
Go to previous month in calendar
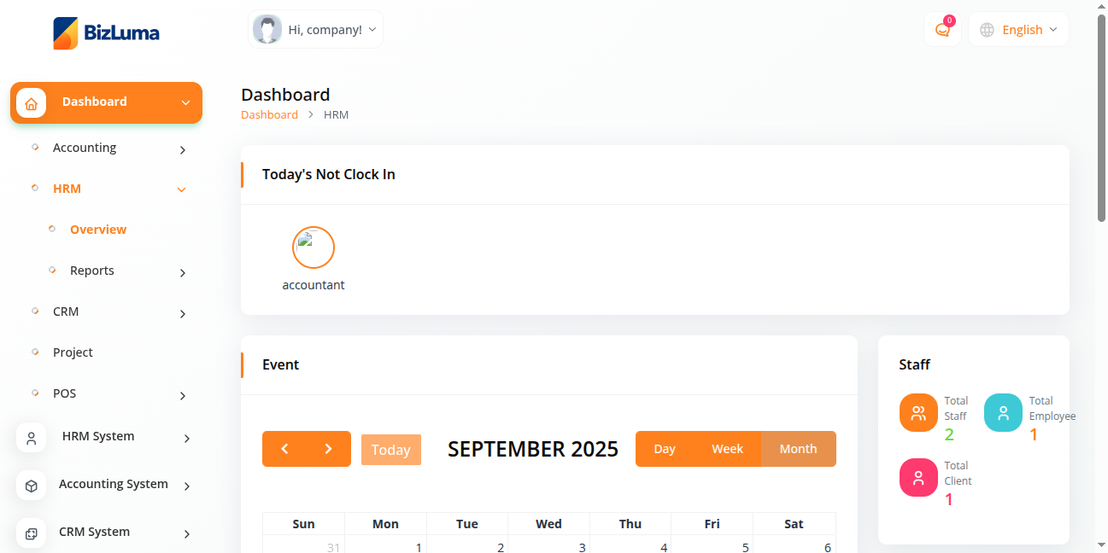(x=284, y=449)
